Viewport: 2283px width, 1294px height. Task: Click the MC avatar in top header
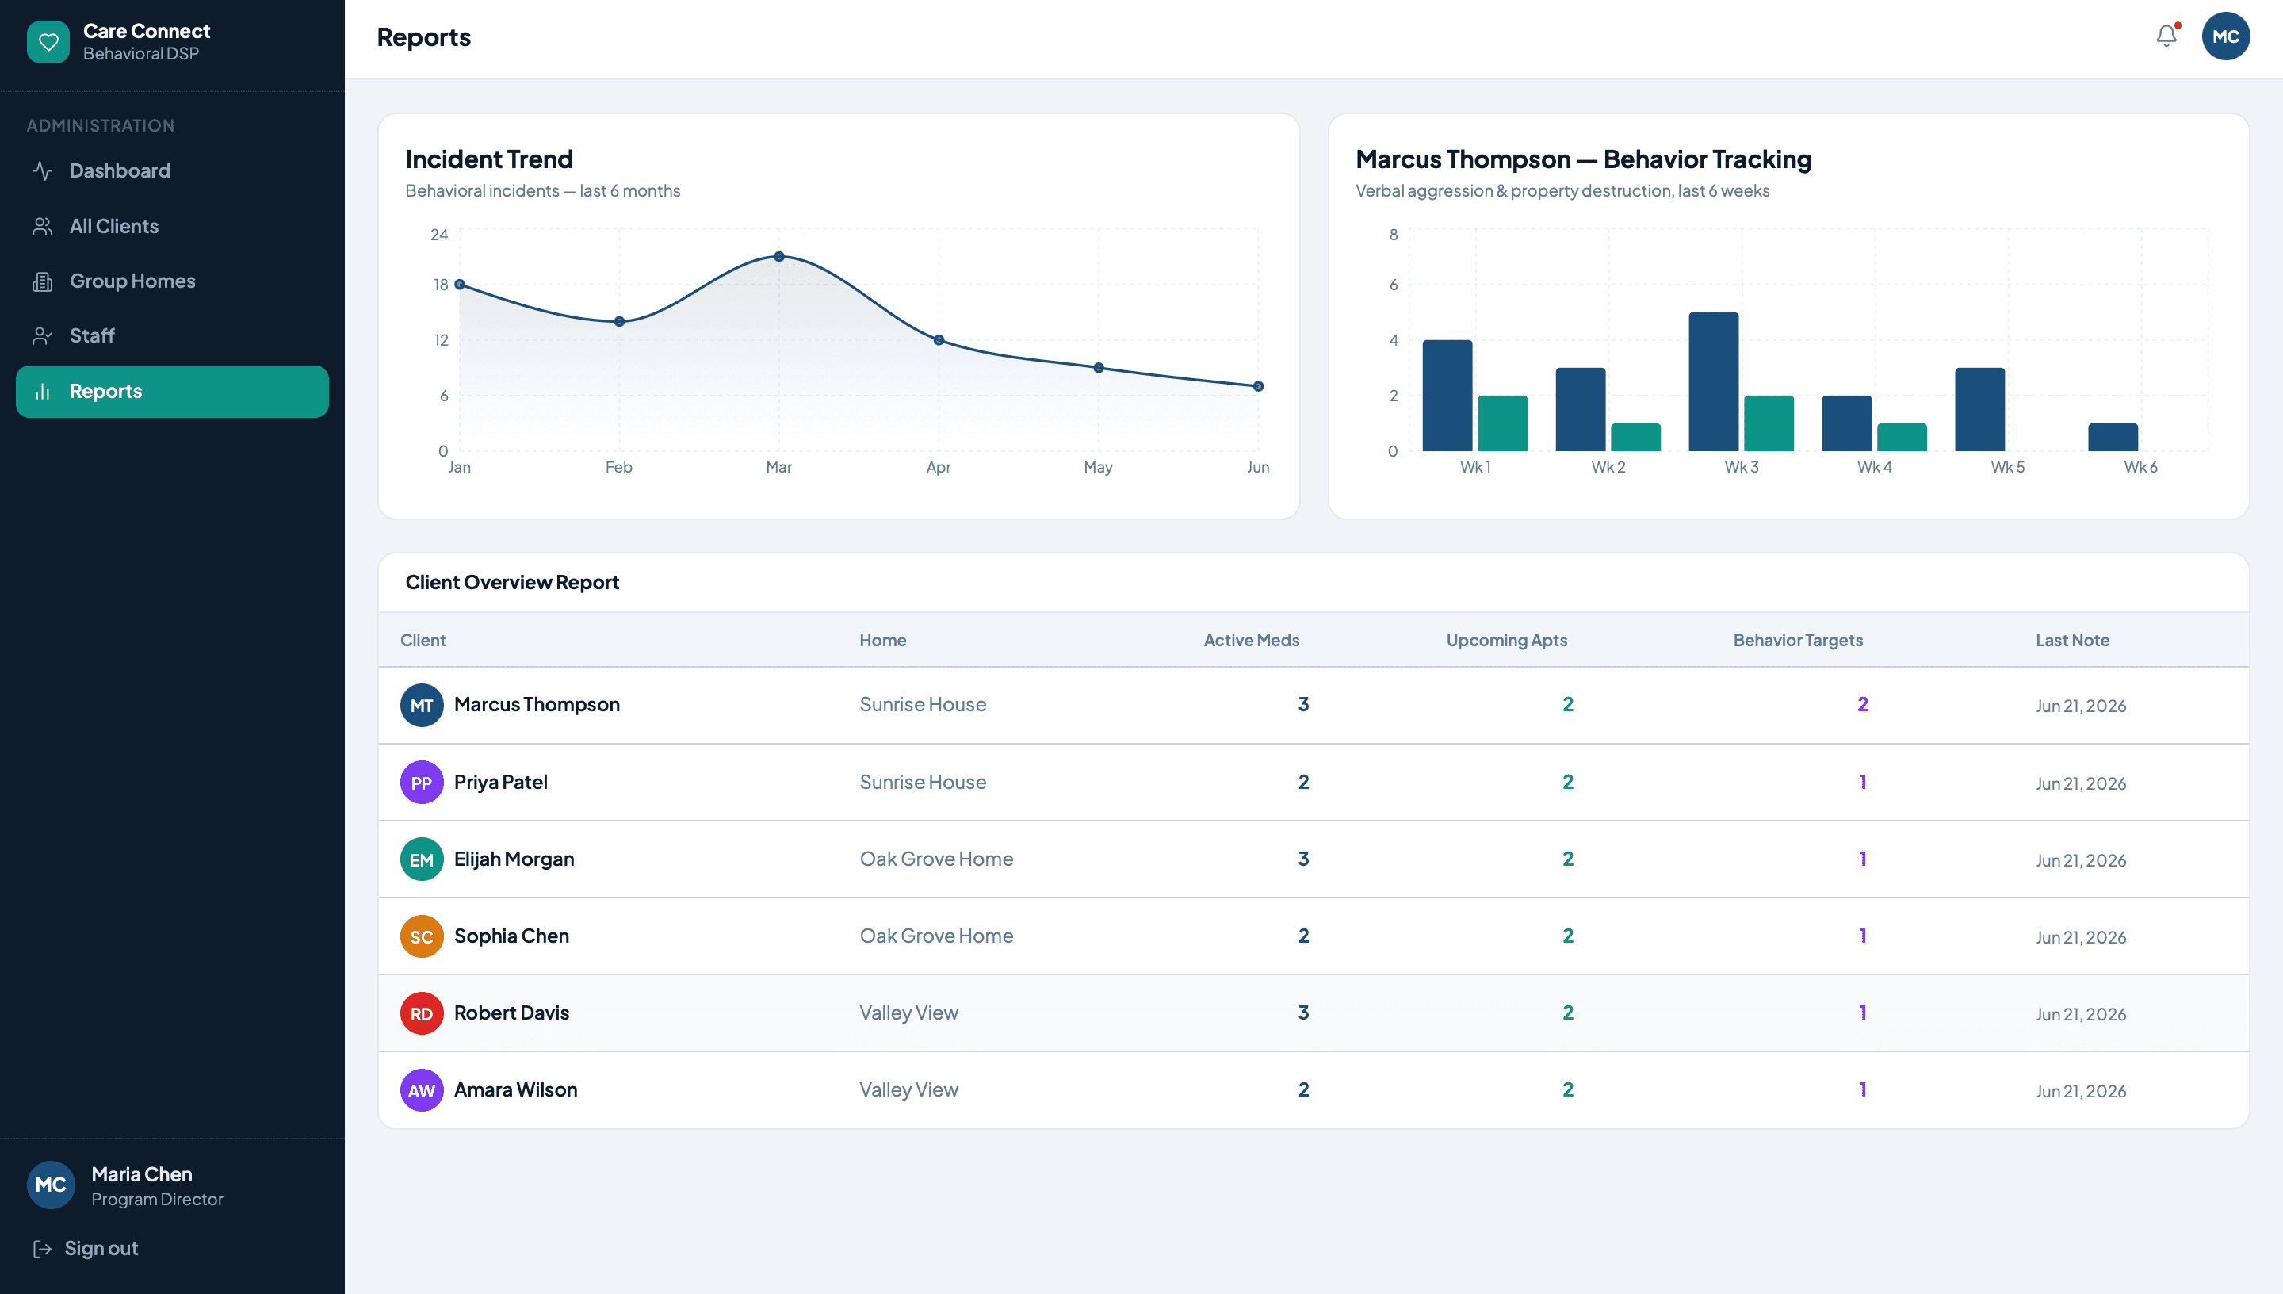[2225, 36]
